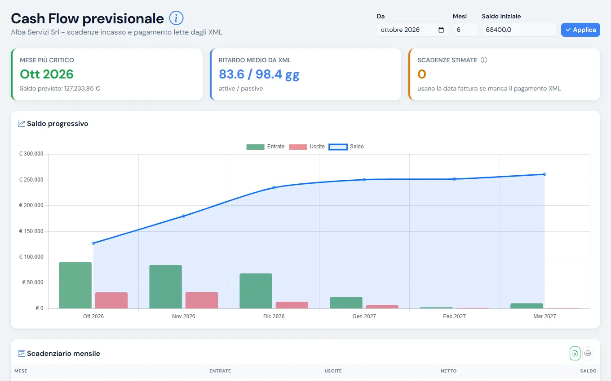Click the Saldo point for Mar 2027
Screen dimensions: 611x381
[545, 174]
